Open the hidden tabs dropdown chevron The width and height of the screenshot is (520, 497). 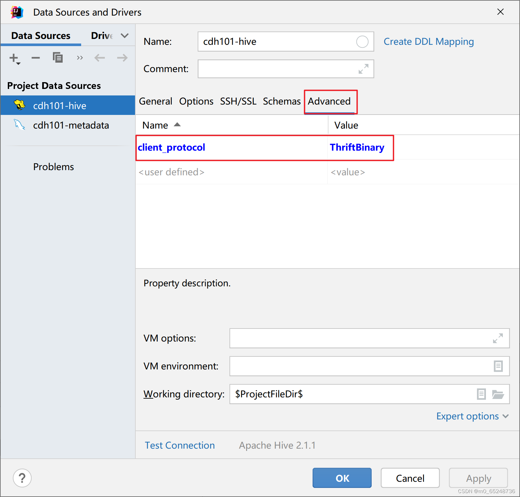125,36
